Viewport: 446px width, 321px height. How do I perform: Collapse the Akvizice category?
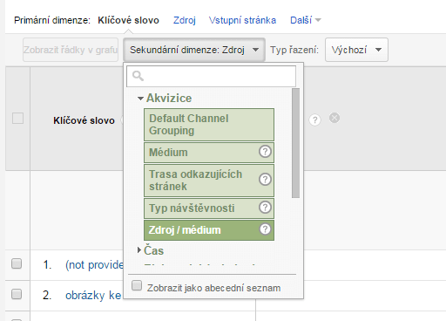click(x=165, y=99)
